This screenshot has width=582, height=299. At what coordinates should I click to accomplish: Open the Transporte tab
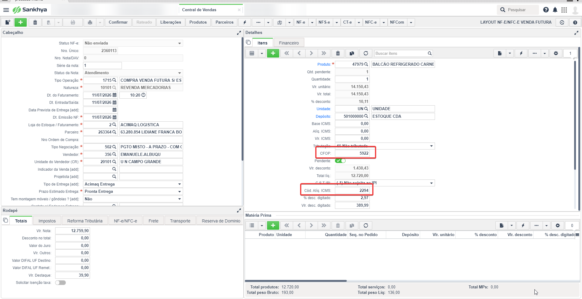point(180,221)
